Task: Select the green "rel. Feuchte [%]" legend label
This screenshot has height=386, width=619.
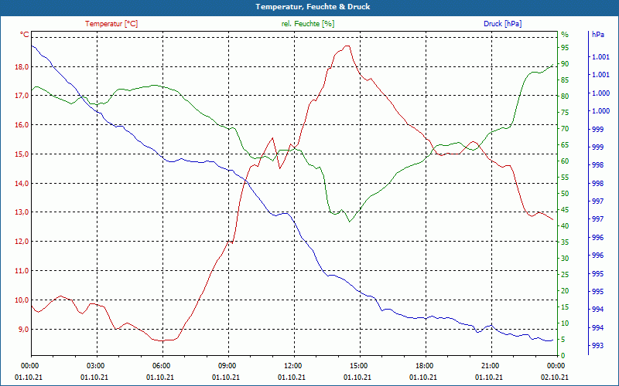Action: (x=308, y=24)
